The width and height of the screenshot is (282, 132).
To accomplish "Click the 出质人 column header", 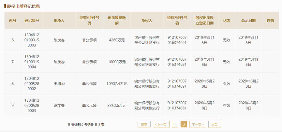I will point(59,20).
